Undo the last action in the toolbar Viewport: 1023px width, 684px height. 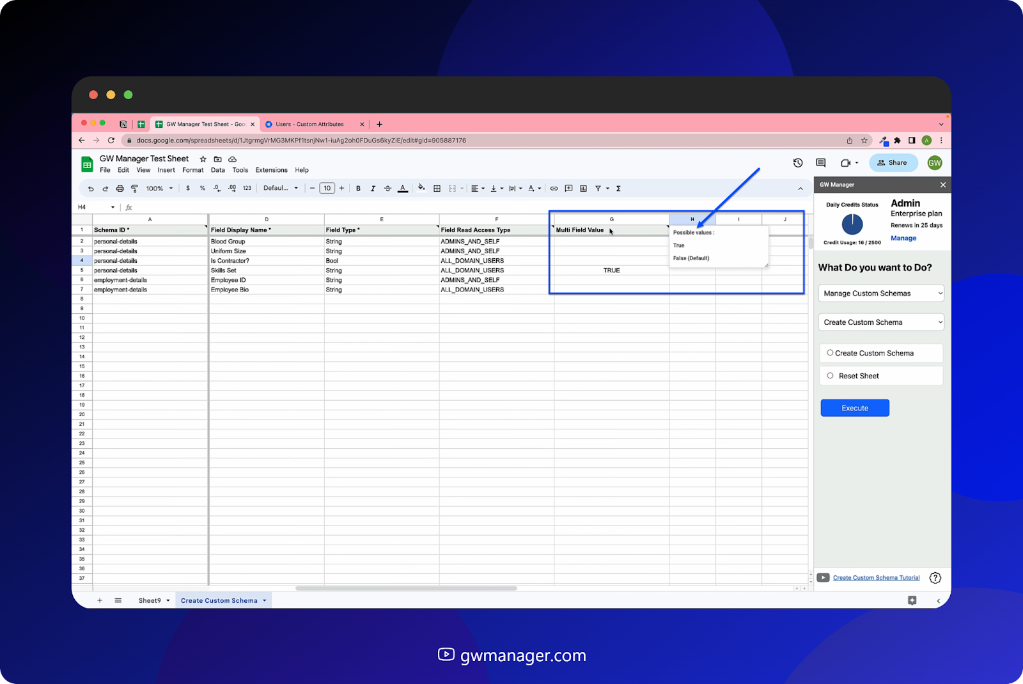coord(91,189)
